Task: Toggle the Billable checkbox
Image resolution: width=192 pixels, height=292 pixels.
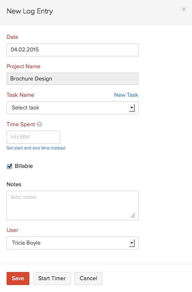Action: pyautogui.click(x=9, y=166)
